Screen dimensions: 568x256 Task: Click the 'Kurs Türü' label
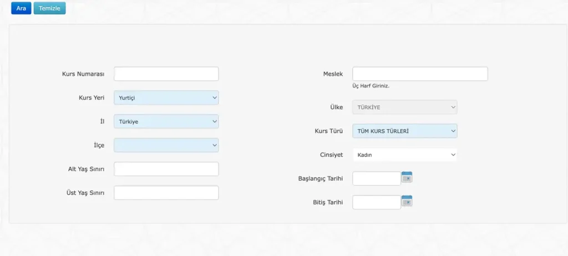coord(329,132)
